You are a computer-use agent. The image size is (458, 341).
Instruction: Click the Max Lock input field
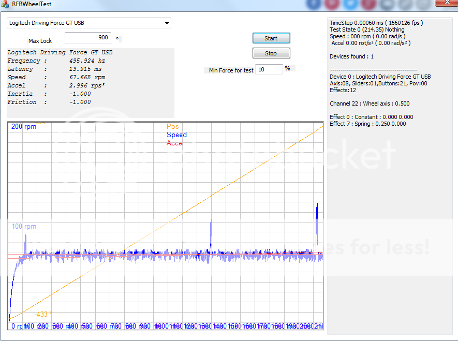coord(87,38)
